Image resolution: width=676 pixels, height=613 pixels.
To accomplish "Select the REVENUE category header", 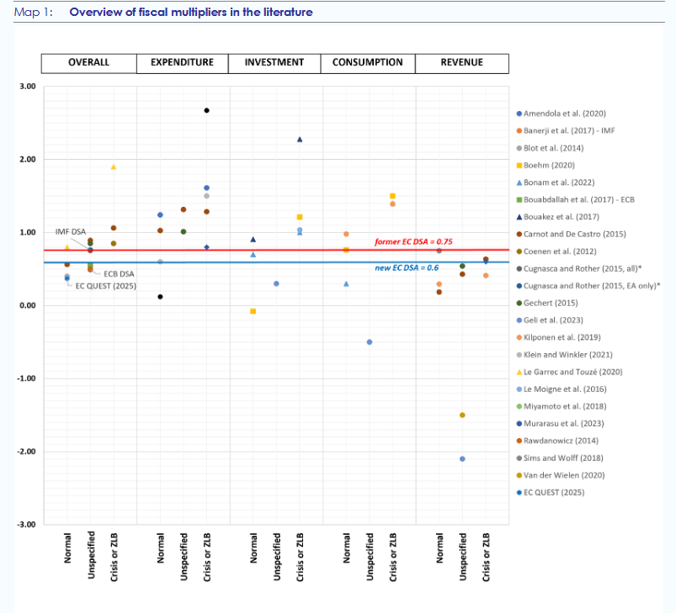I will (x=461, y=63).
